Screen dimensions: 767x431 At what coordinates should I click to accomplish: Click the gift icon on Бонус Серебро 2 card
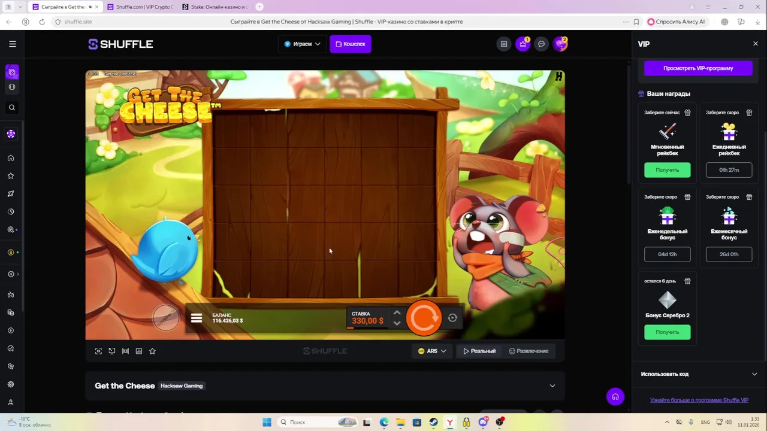click(x=687, y=281)
